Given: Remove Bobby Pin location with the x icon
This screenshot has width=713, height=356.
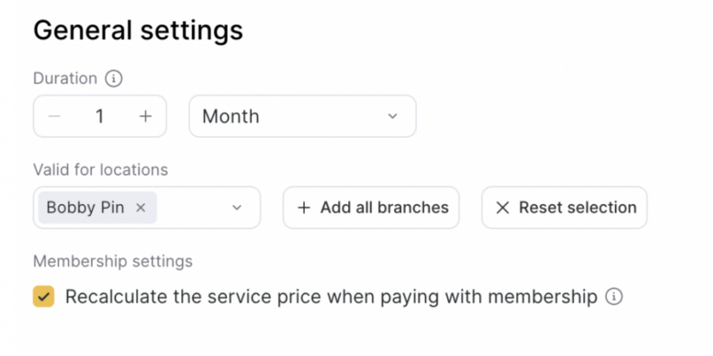Looking at the screenshot, I should 141,208.
